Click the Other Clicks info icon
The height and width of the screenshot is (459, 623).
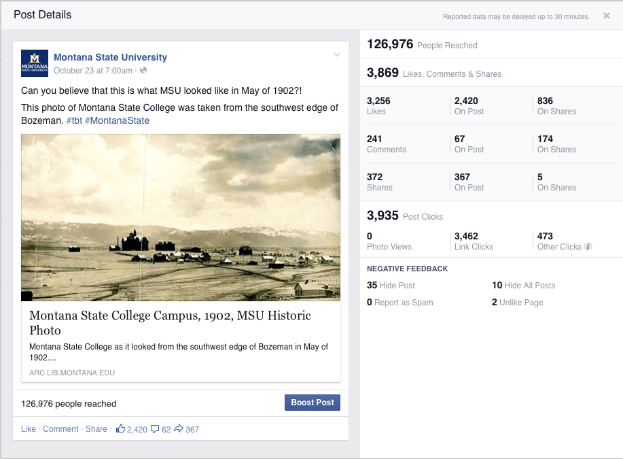tap(588, 247)
